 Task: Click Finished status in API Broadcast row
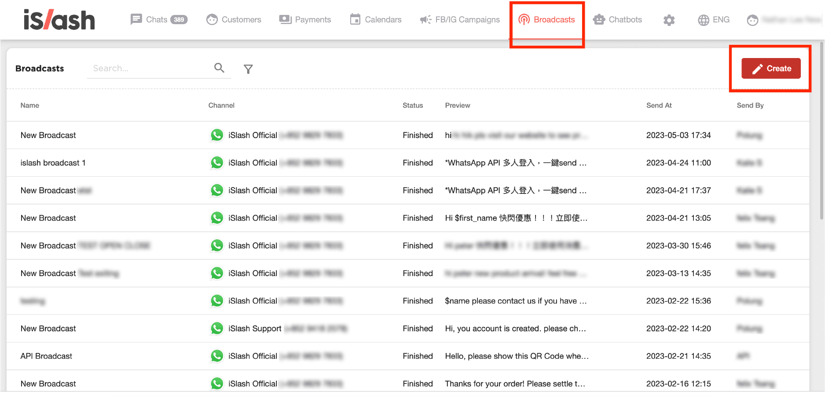click(418, 356)
